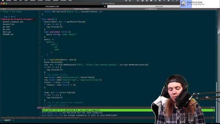This screenshot has width=220, height=124.
Task: Click the 'Timeout: time.Second * 10,' line
Action: pos(61,85)
